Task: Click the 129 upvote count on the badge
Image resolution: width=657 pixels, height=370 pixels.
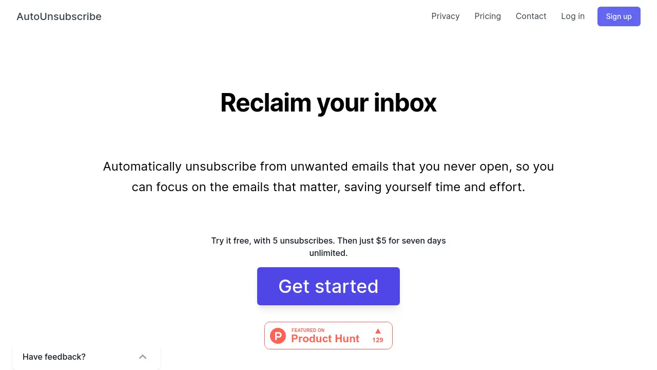Action: pos(378,340)
